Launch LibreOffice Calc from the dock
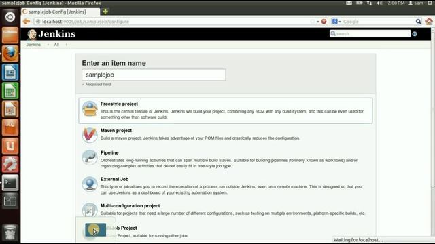 10,91
